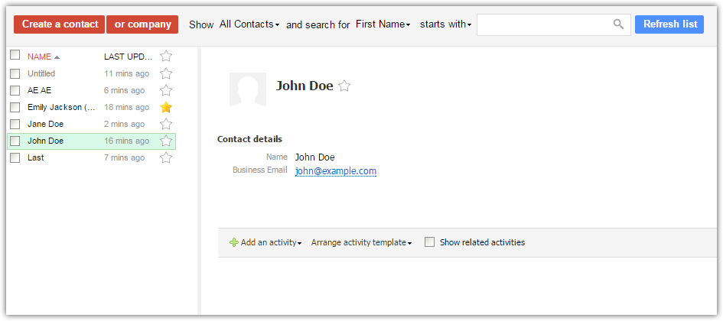This screenshot has height=321, width=723.
Task: Open Arrange activity template menu
Action: 361,242
